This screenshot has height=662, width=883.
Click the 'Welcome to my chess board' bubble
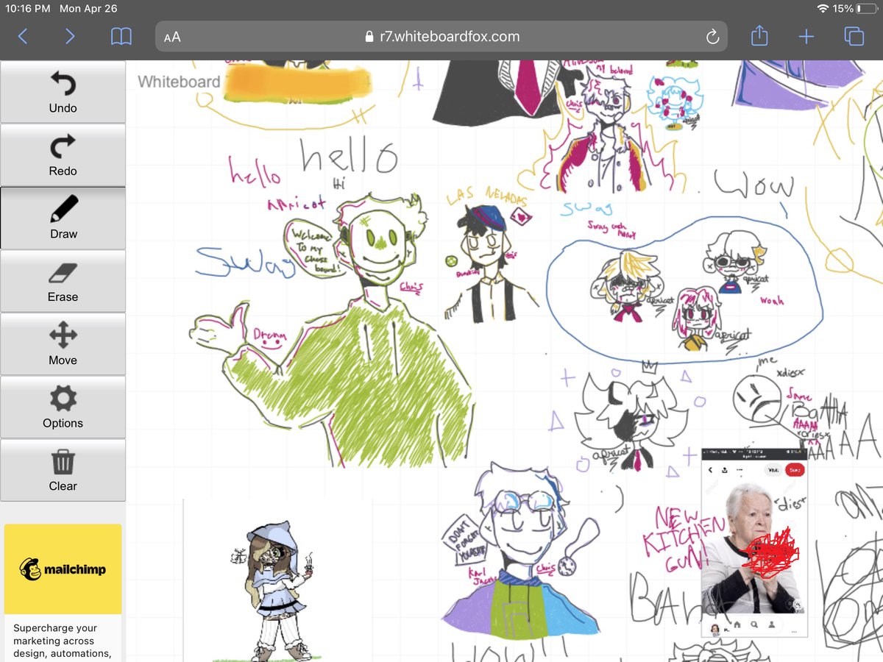point(314,248)
